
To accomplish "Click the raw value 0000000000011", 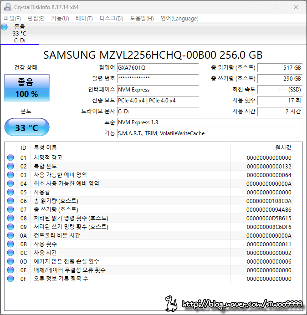I will [x=269, y=244].
